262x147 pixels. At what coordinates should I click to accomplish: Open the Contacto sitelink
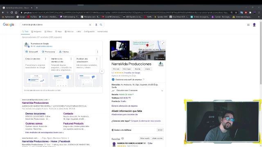tap(68, 114)
